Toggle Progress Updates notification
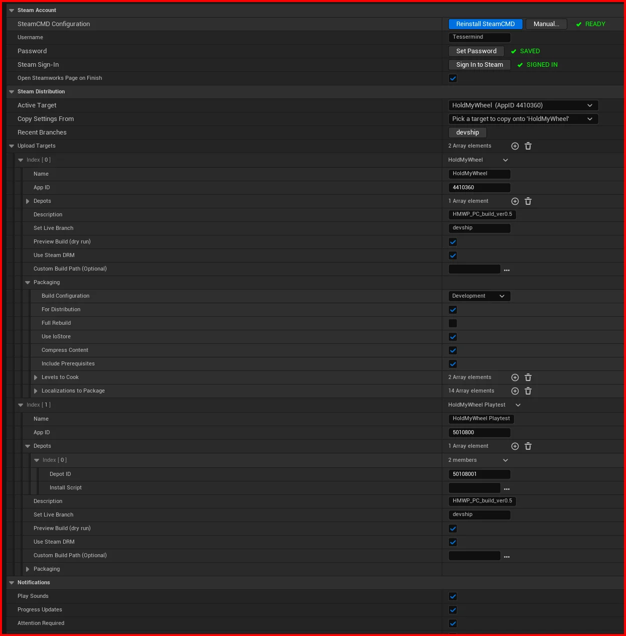This screenshot has width=626, height=636. tap(453, 610)
